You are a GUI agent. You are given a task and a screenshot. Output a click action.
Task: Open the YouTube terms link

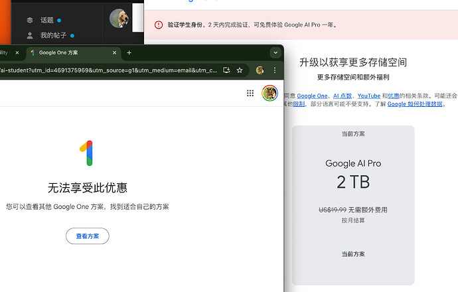[369, 96]
